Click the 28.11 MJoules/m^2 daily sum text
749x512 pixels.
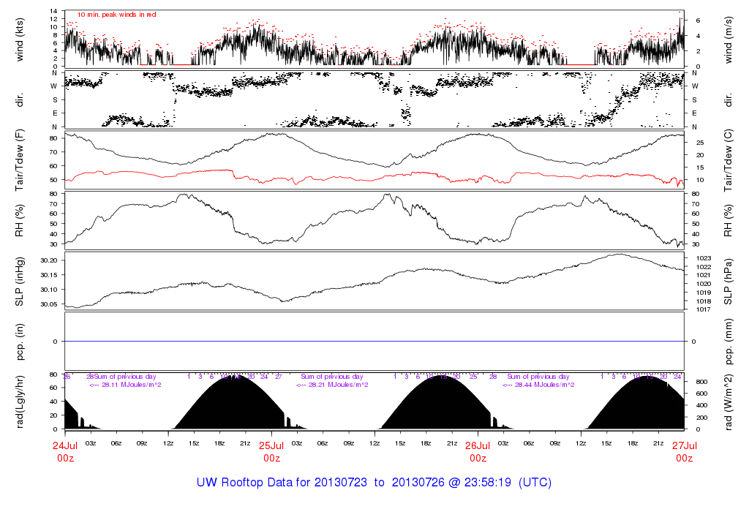125,385
